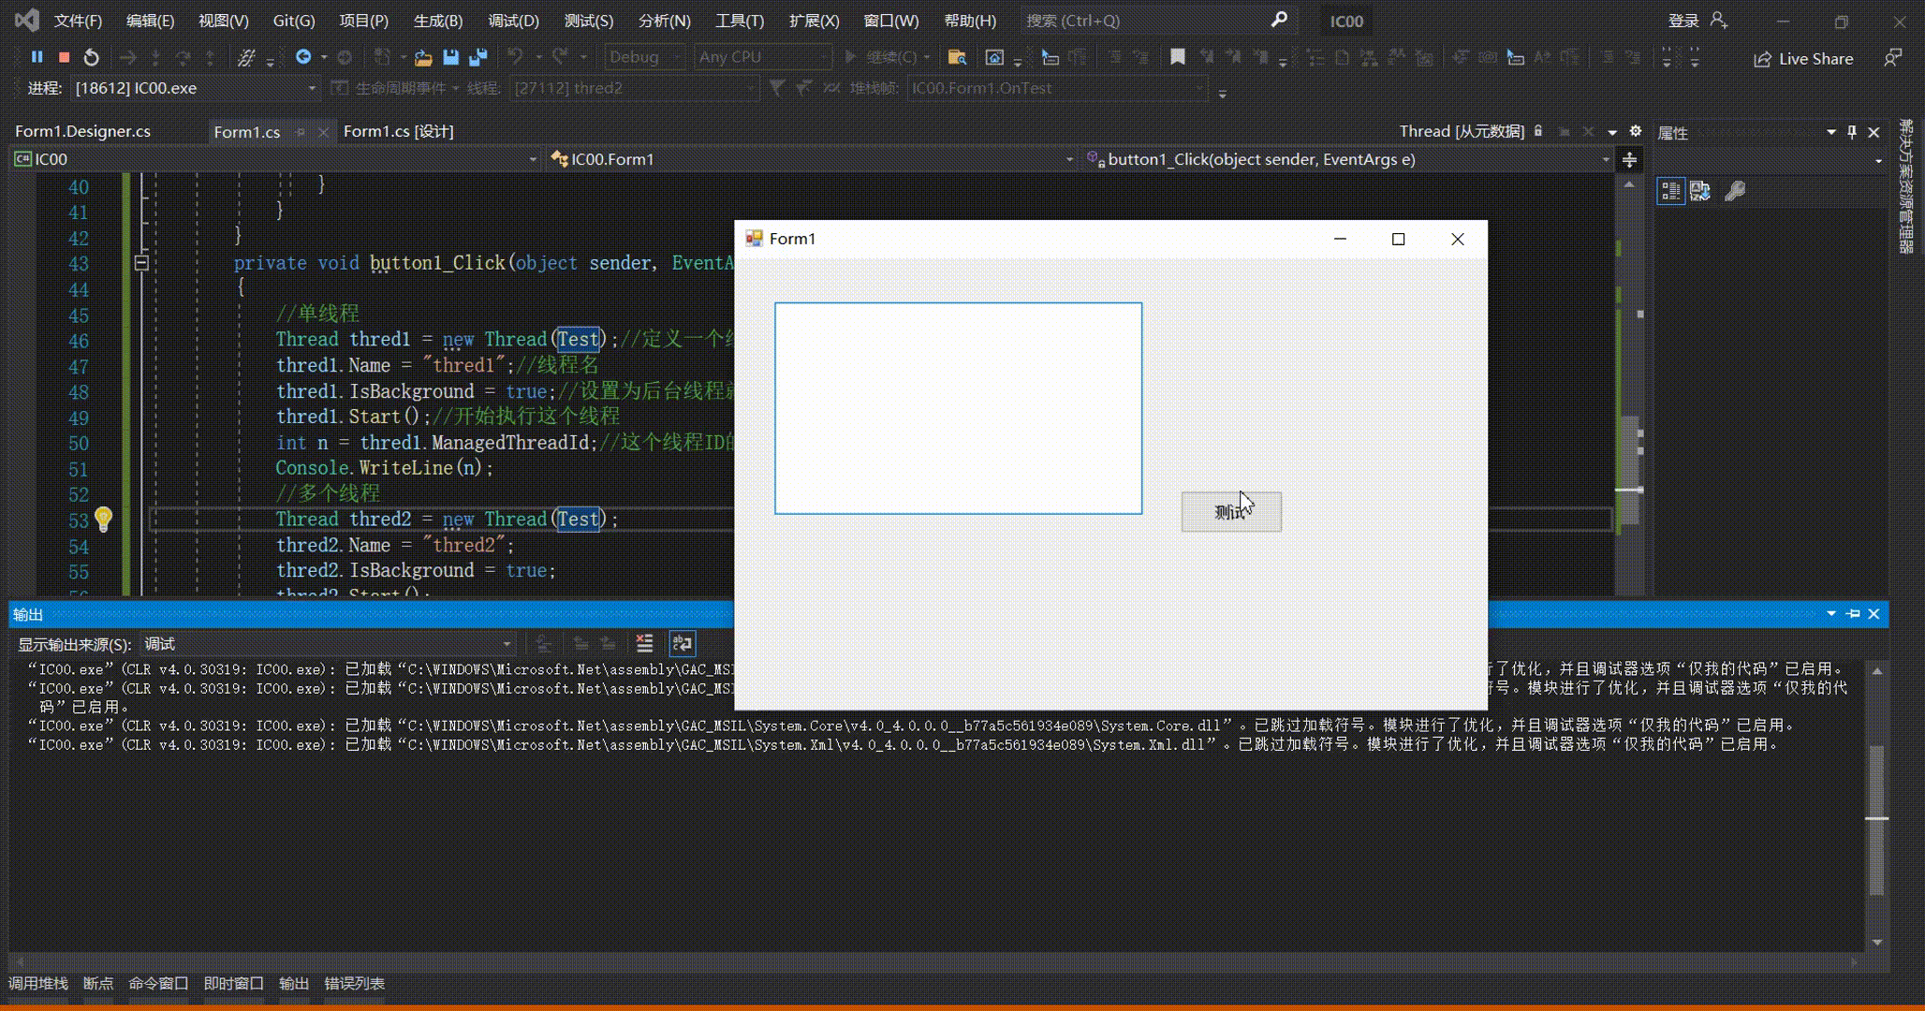Click the 测试 button in Form1
1925x1011 pixels.
click(1230, 512)
